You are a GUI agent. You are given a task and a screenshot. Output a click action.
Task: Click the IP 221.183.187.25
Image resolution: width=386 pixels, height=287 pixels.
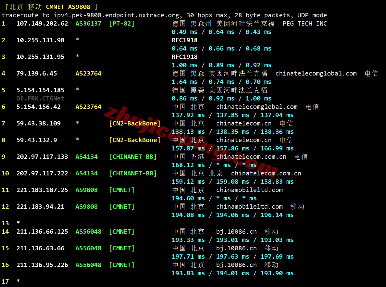42,190
